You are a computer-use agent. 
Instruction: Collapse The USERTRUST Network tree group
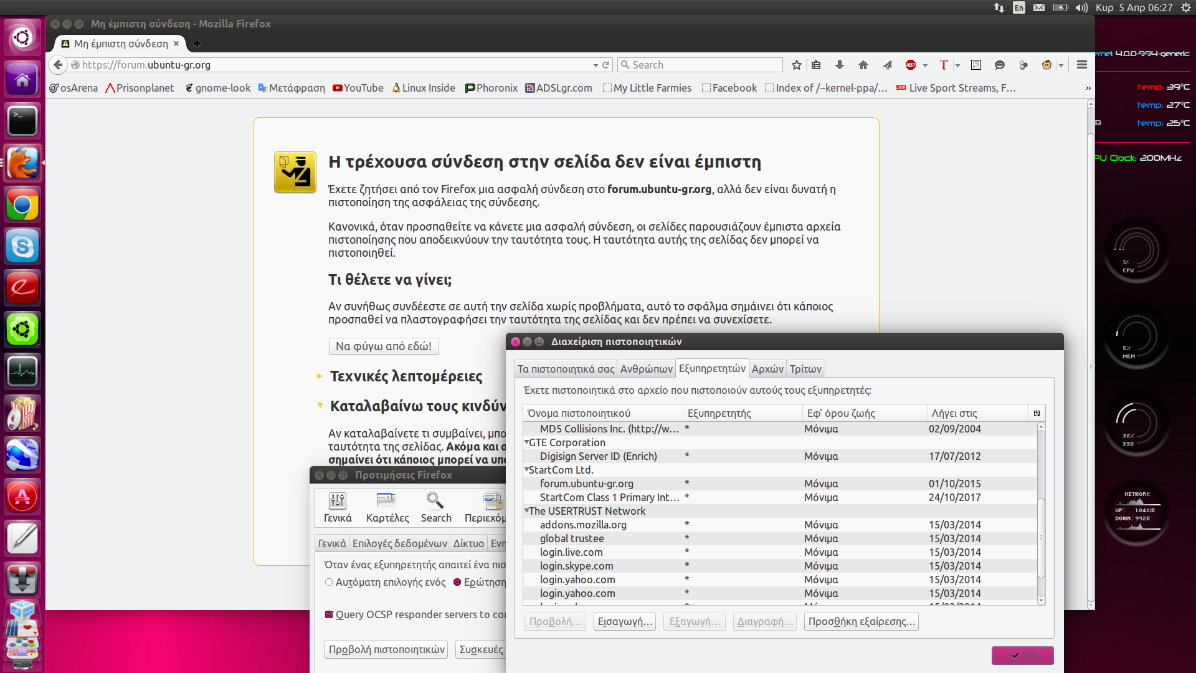tap(526, 510)
